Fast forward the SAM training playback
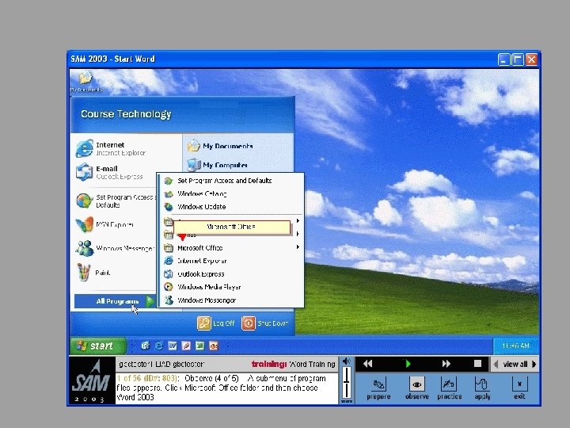Screen dimensions: 570x428 [x=446, y=364]
